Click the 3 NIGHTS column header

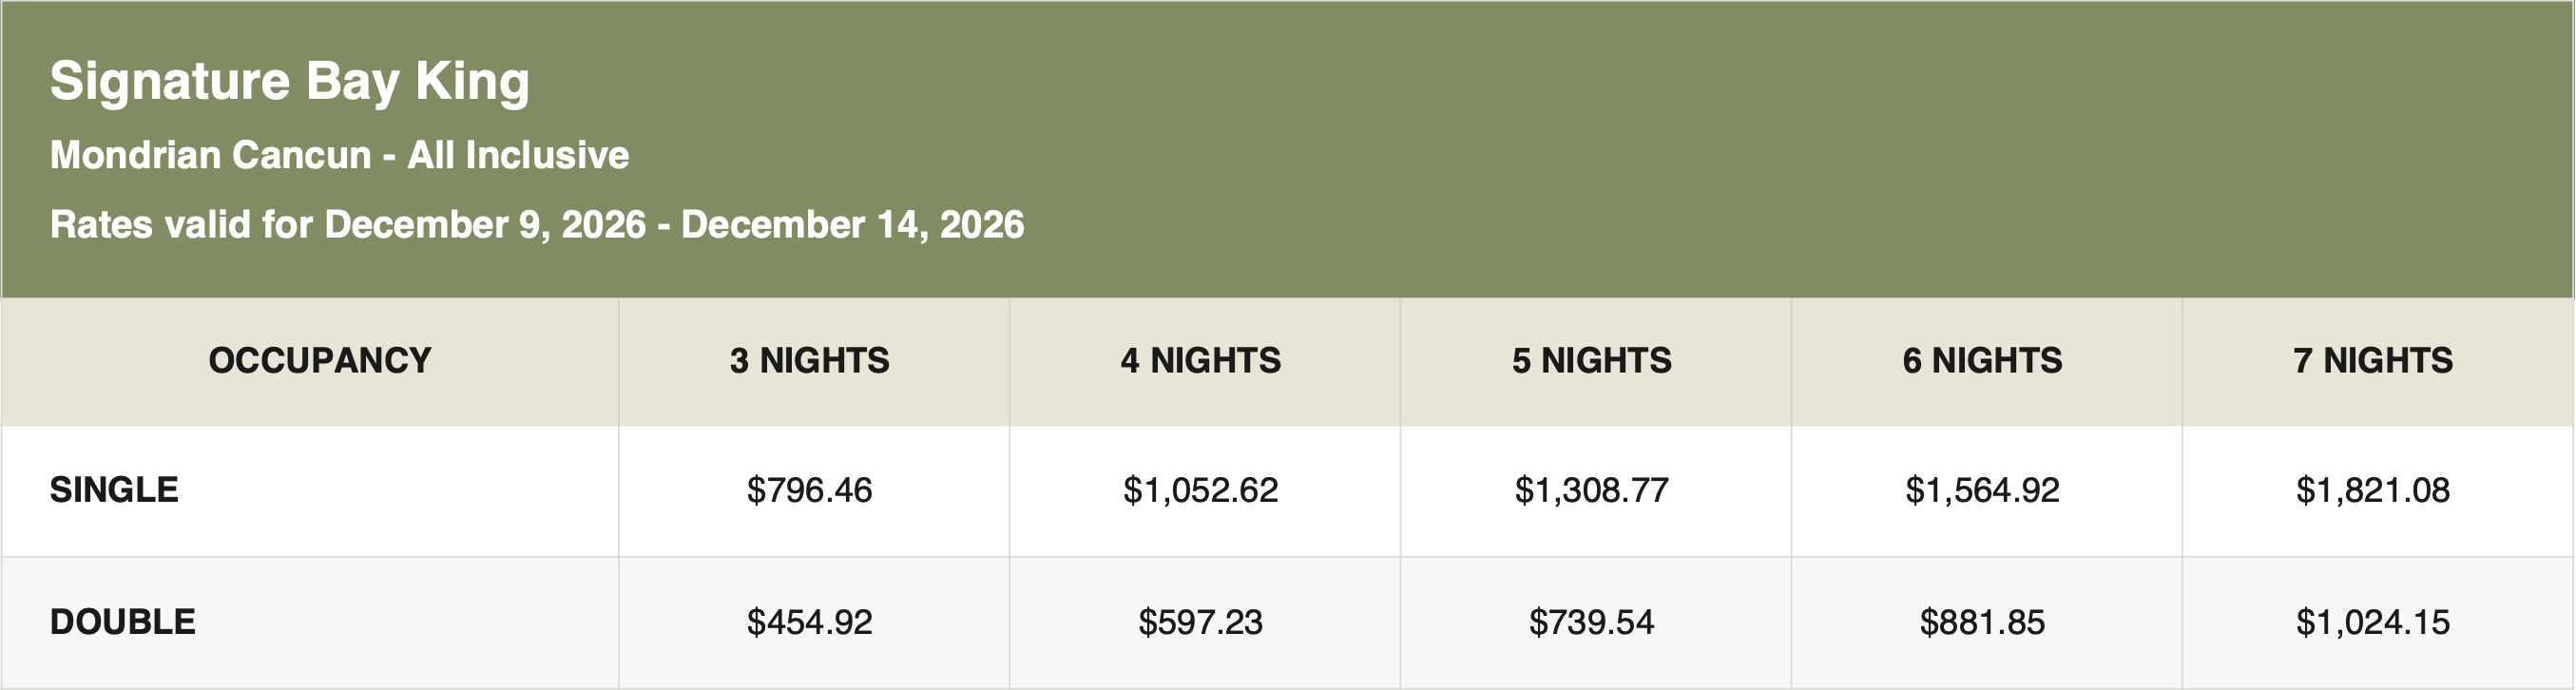pos(810,360)
